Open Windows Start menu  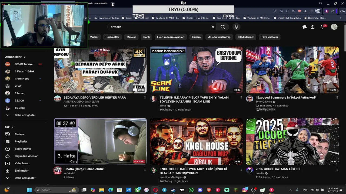(x=29, y=190)
